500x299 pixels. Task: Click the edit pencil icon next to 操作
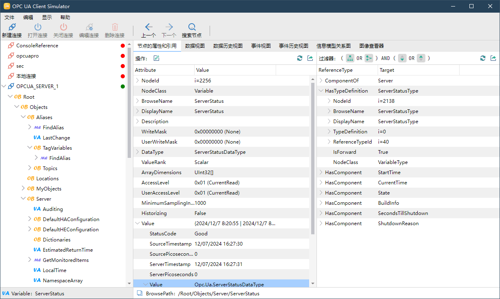coord(156,58)
